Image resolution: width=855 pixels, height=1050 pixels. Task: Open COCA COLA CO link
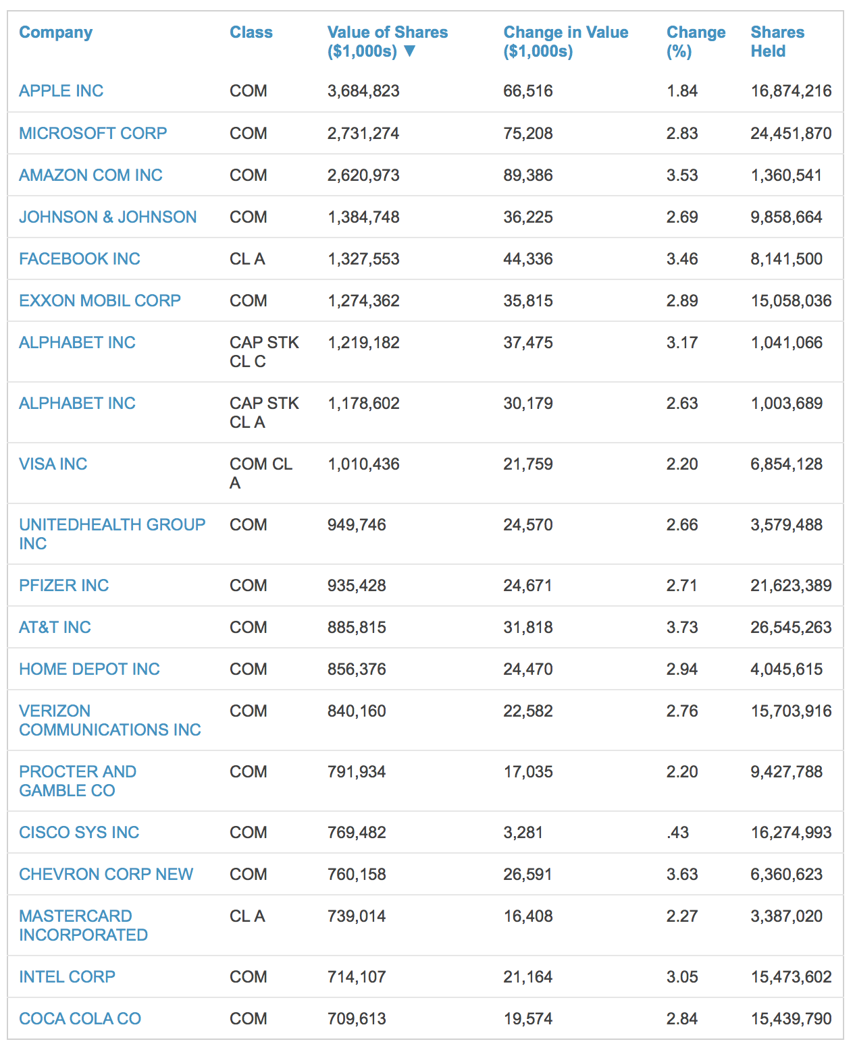pyautogui.click(x=80, y=1019)
